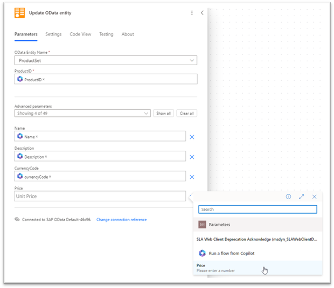Remove the Name dynamic token
This screenshot has width=334, height=288.
(x=37, y=137)
